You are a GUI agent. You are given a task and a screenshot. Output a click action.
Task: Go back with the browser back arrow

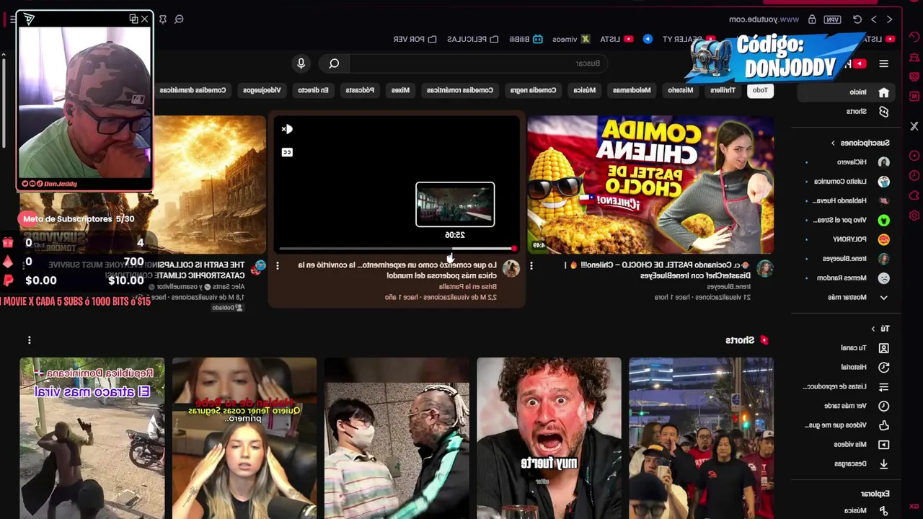click(889, 19)
